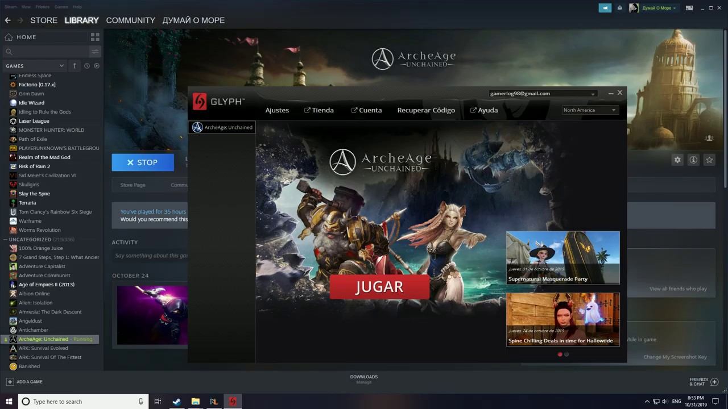Screen dimensions: 728x409
Task: Open Friends & Chat bubble icon
Action: [x=715, y=382]
